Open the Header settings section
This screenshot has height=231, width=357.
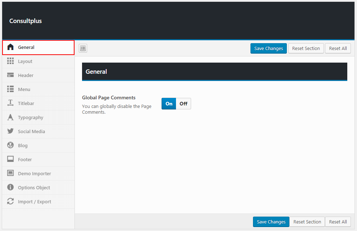point(26,75)
